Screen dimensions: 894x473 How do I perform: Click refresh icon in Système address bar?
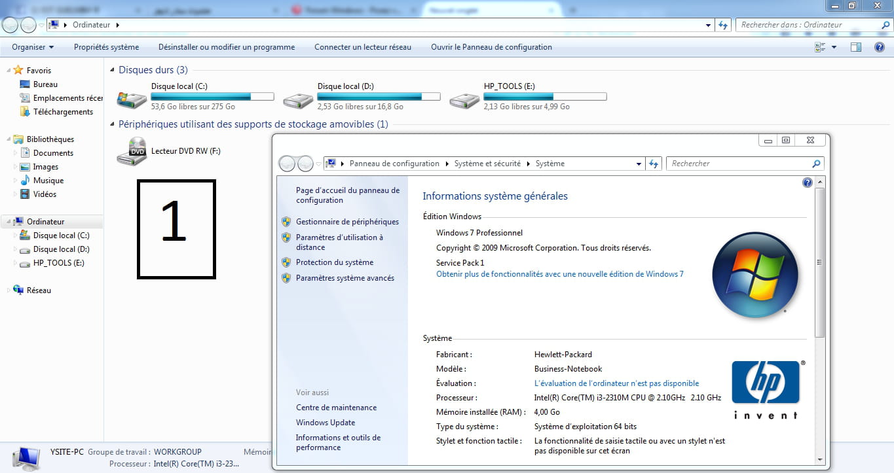click(x=654, y=164)
